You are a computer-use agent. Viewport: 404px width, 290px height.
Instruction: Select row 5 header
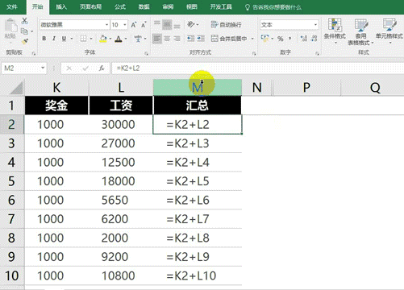(12, 181)
